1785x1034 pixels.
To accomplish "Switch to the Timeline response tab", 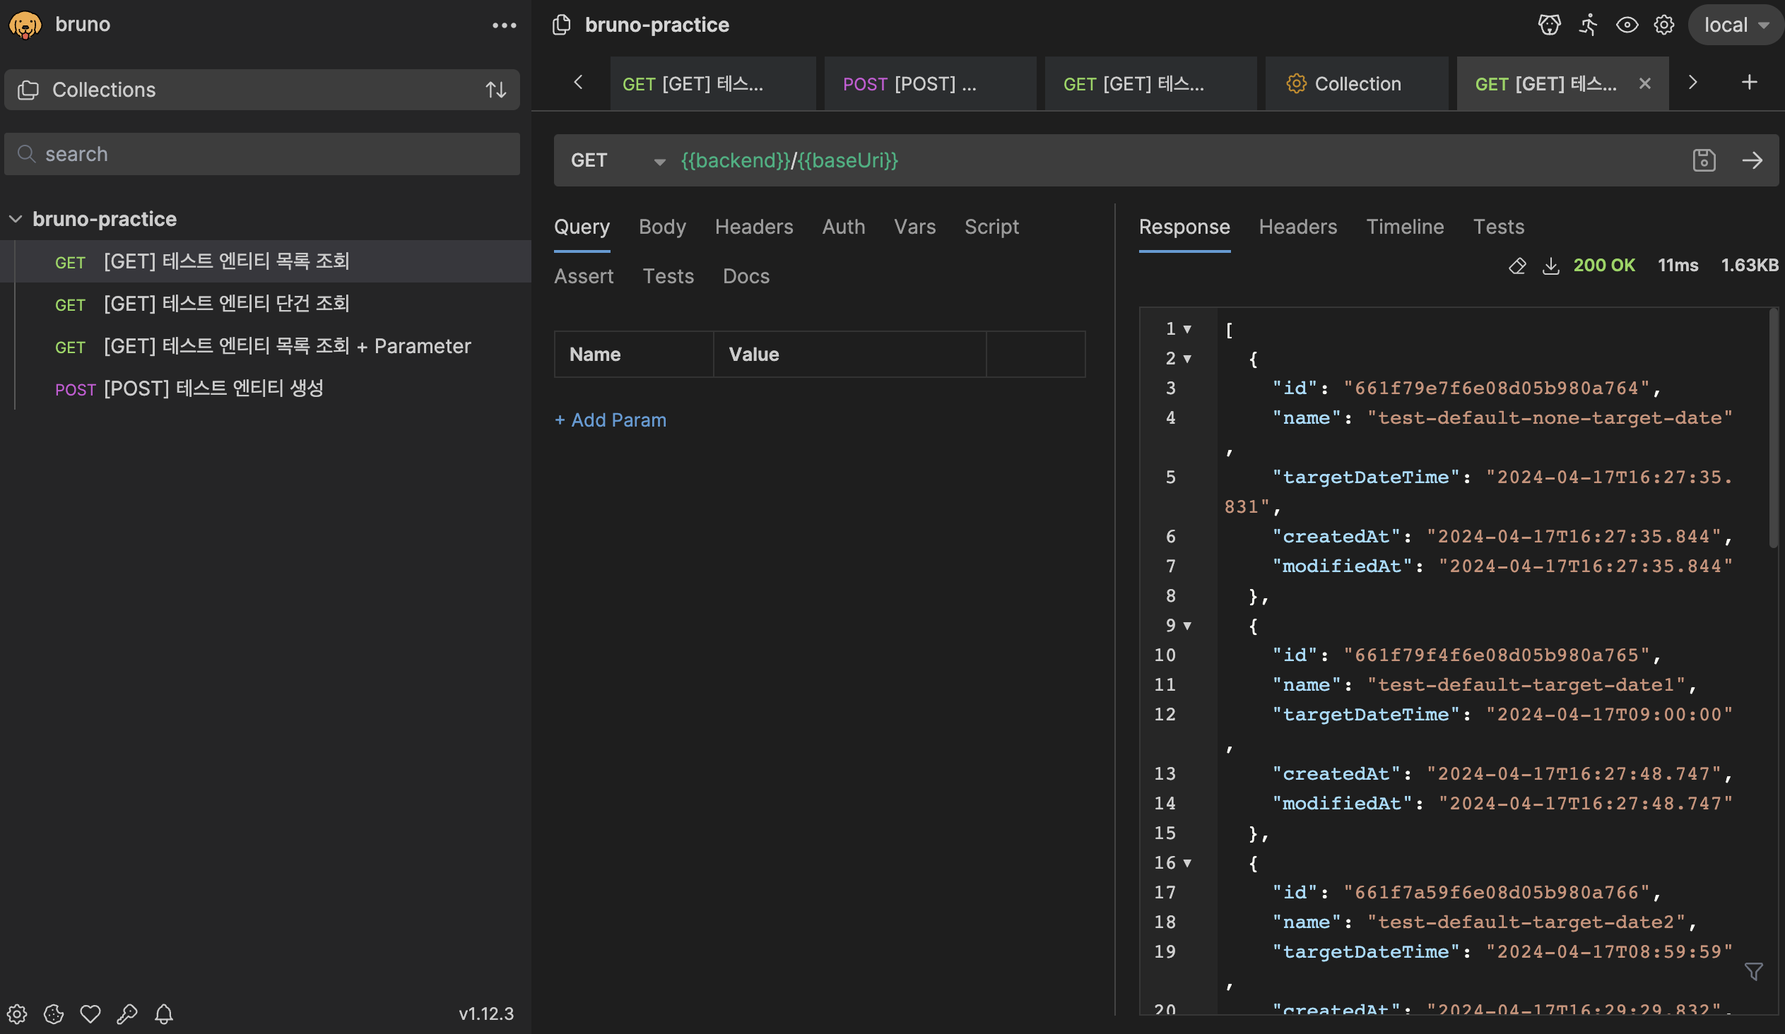I will coord(1405,227).
